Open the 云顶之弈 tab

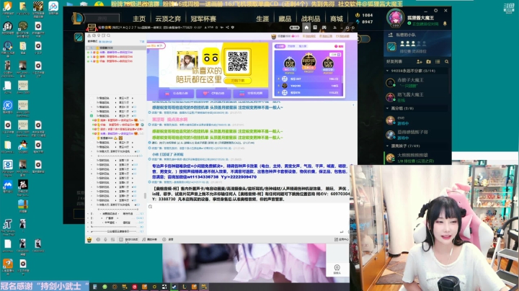click(x=168, y=19)
